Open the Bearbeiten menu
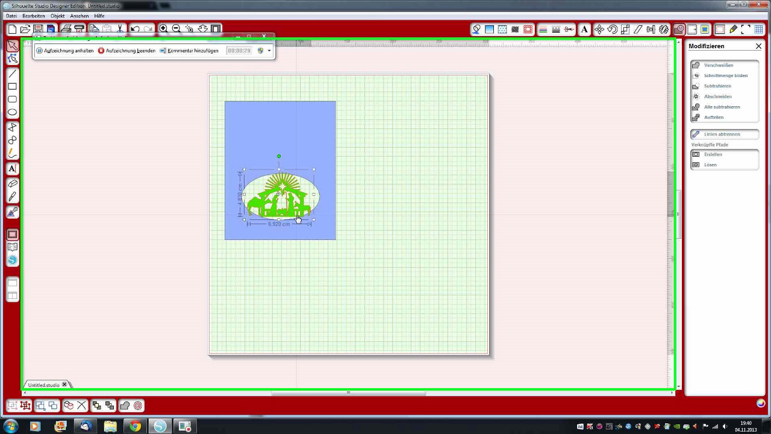Viewport: 771px width, 434px height. tap(34, 16)
